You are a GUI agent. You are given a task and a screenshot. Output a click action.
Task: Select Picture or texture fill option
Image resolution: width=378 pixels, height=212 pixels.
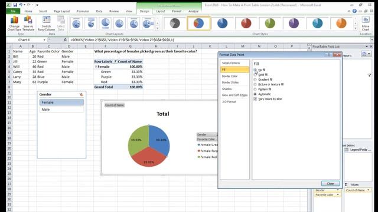(x=255, y=84)
